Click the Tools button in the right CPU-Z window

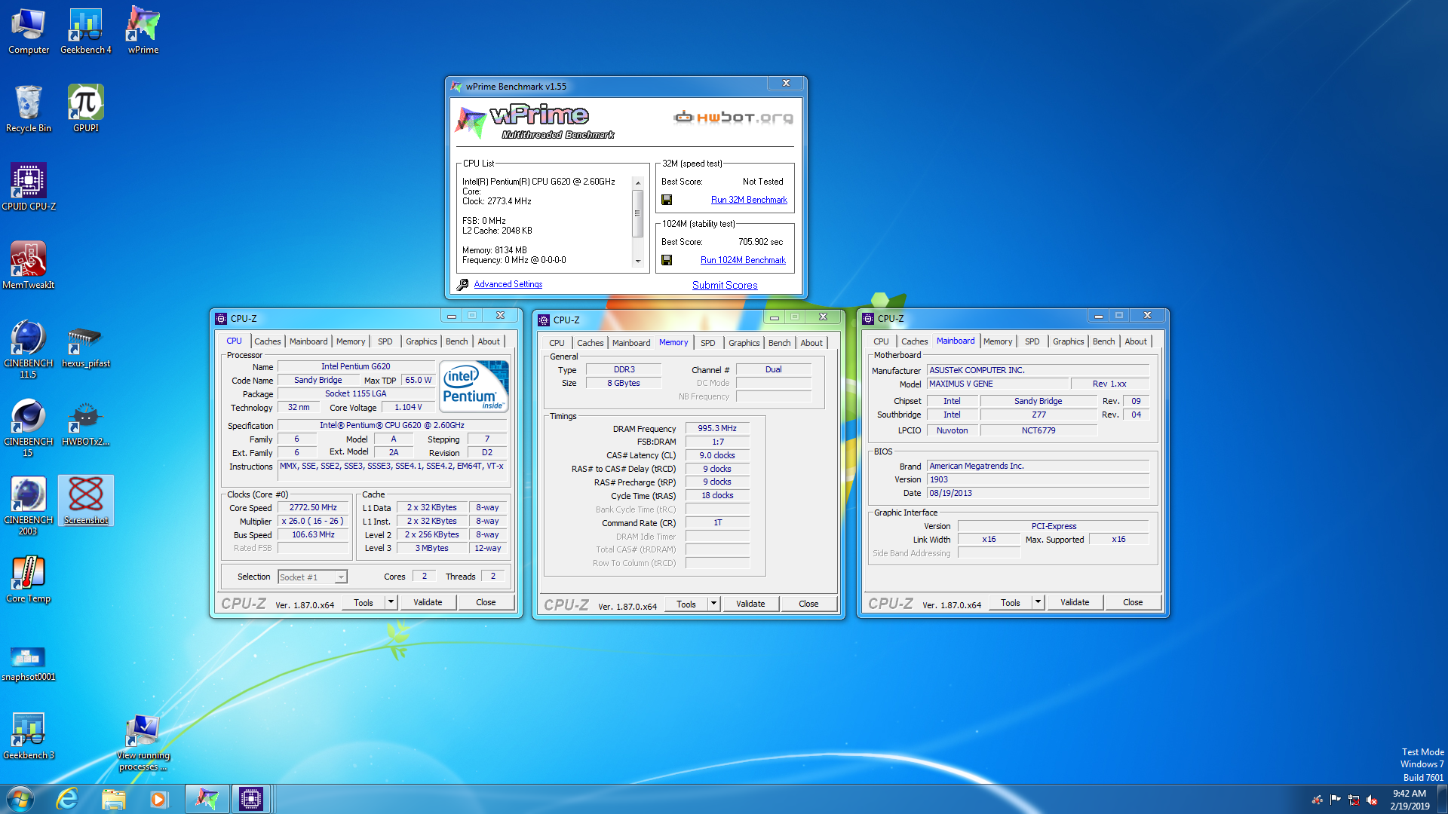[1010, 602]
